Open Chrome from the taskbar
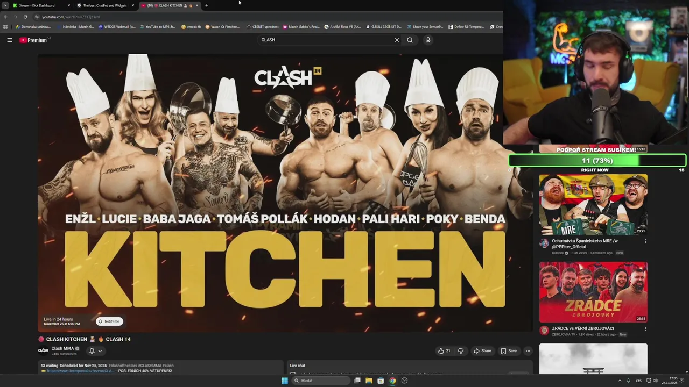The width and height of the screenshot is (689, 387). (x=392, y=381)
